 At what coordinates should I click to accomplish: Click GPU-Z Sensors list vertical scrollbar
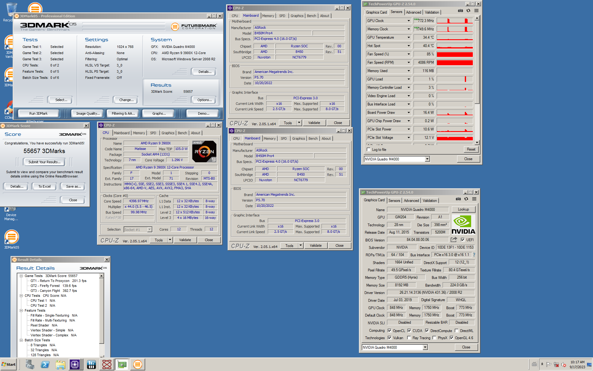pos(477,80)
